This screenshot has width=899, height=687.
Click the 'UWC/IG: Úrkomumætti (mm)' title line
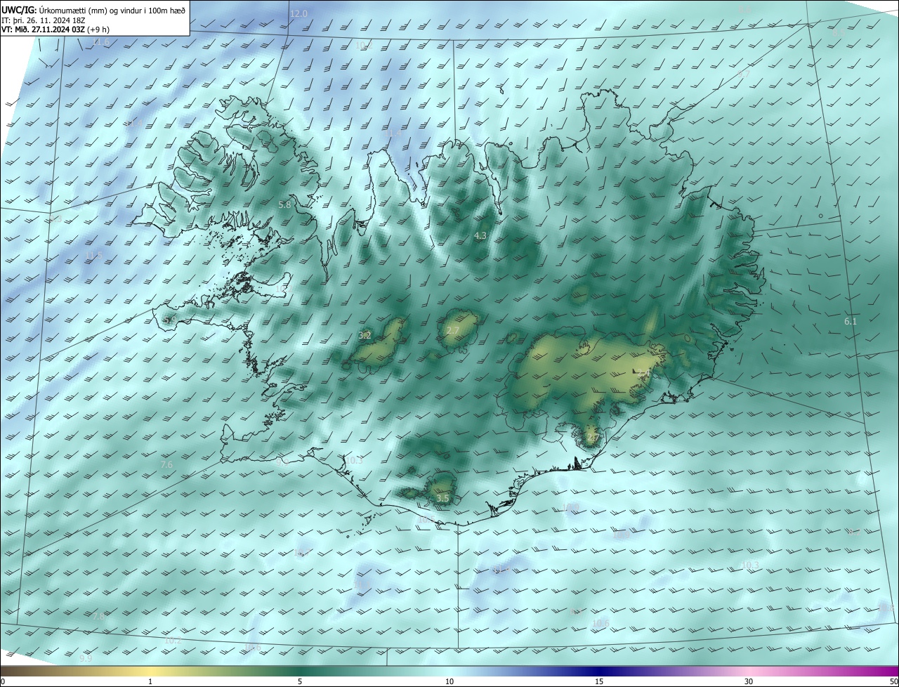[x=93, y=10]
